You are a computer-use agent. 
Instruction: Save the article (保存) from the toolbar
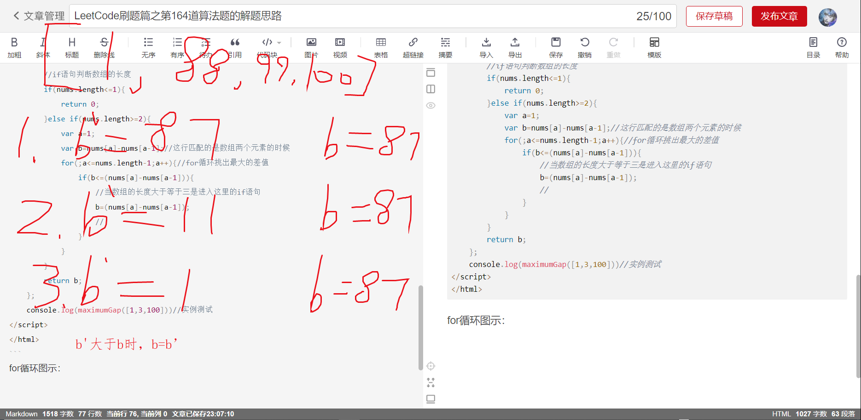[556, 48]
